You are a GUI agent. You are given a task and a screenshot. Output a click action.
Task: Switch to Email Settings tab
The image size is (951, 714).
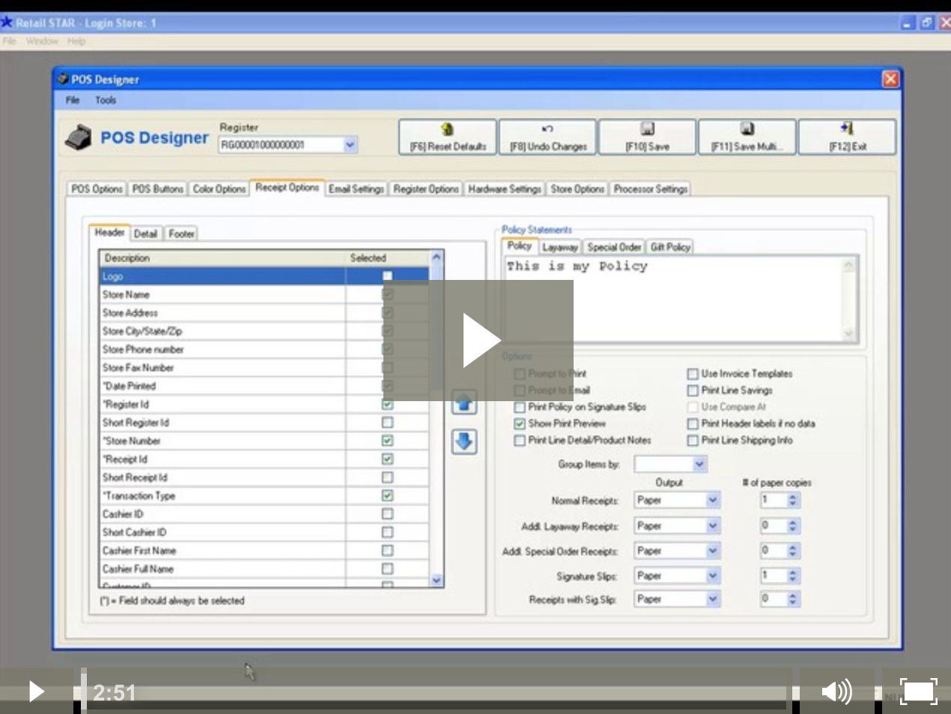pyautogui.click(x=356, y=189)
